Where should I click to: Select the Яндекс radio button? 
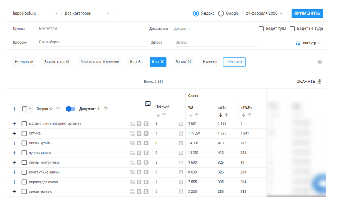click(196, 13)
